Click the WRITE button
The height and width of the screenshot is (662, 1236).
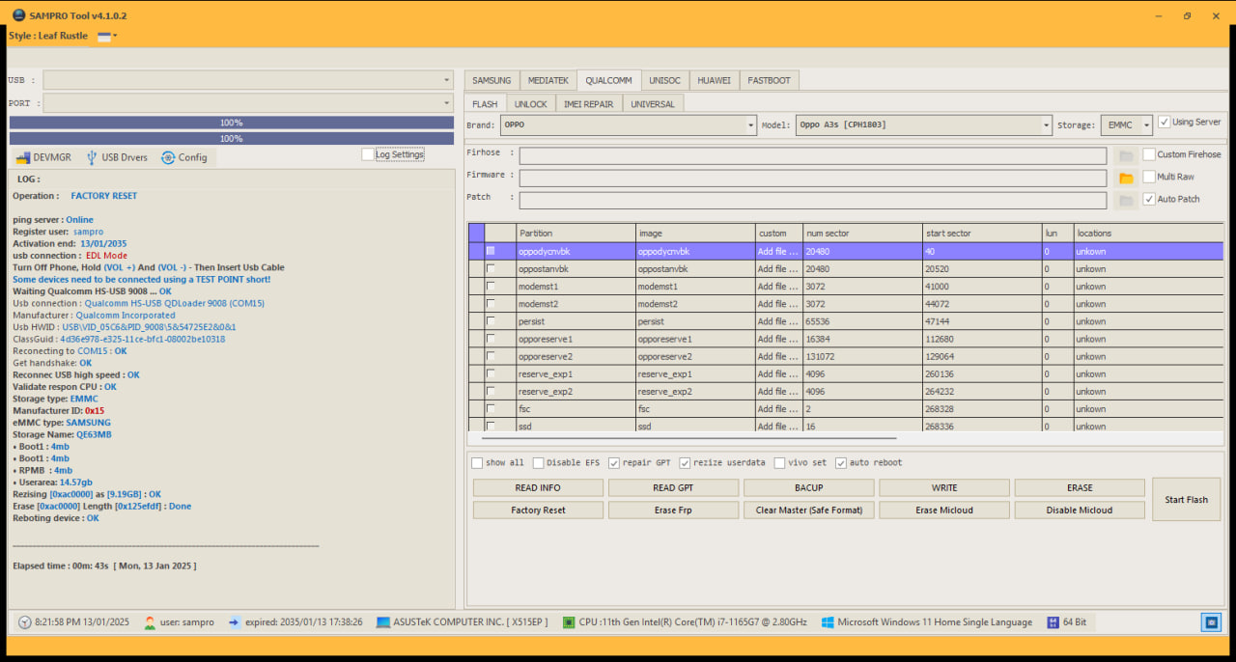(944, 488)
